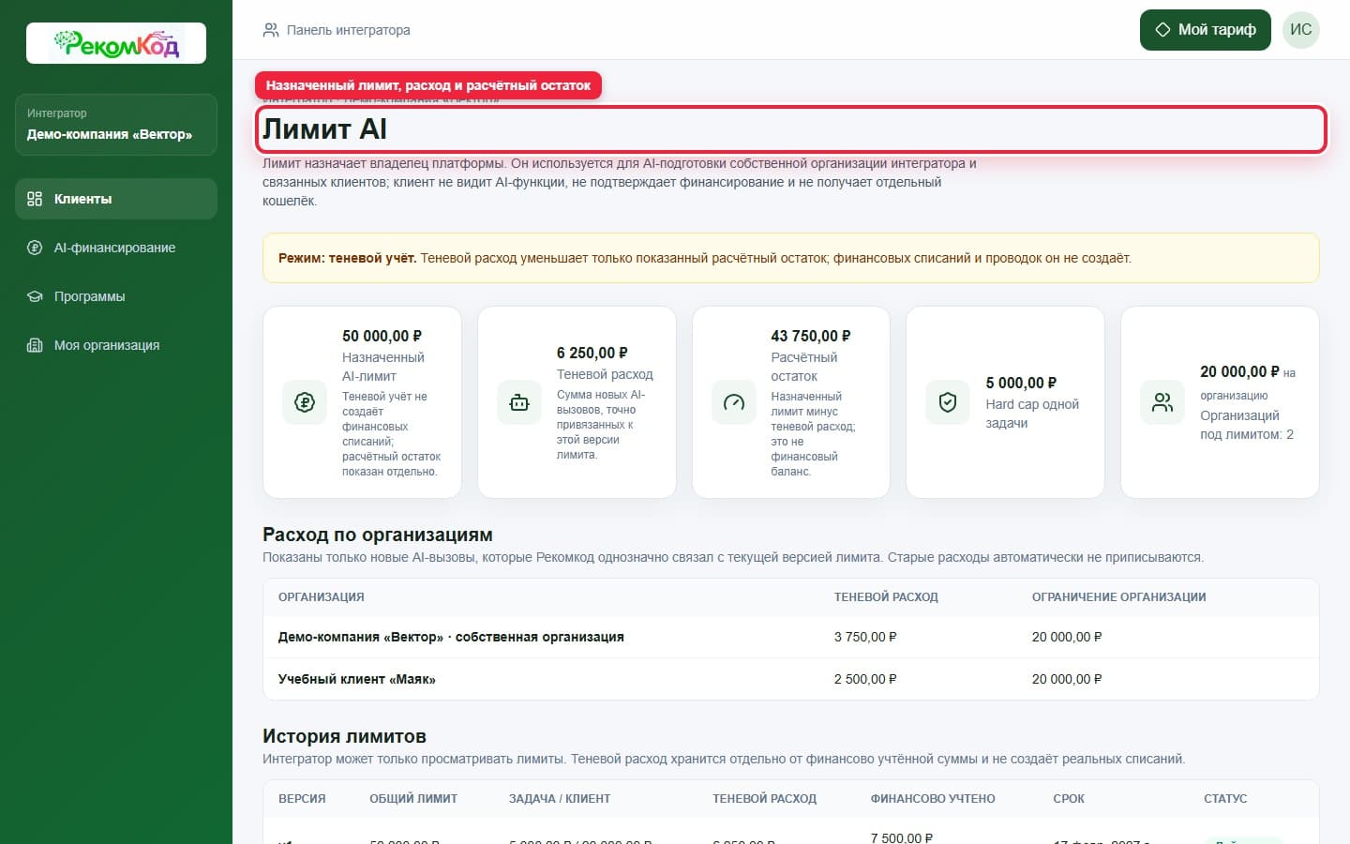Select the Учебный клиент «Маяк» row
The height and width of the screenshot is (844, 1350).
click(x=791, y=679)
